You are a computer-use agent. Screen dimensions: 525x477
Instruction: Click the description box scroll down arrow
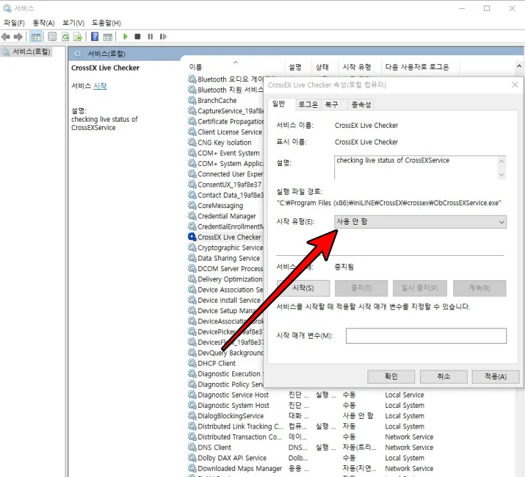[x=502, y=174]
